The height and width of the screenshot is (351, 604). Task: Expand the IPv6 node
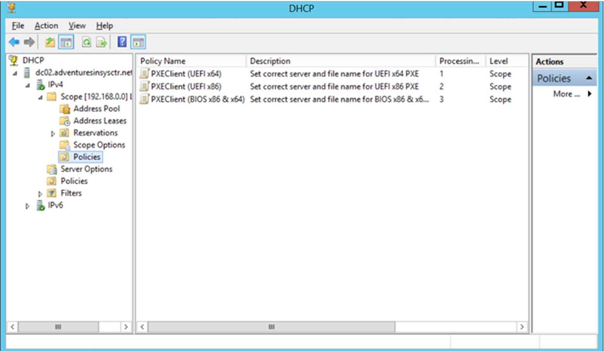pos(27,206)
